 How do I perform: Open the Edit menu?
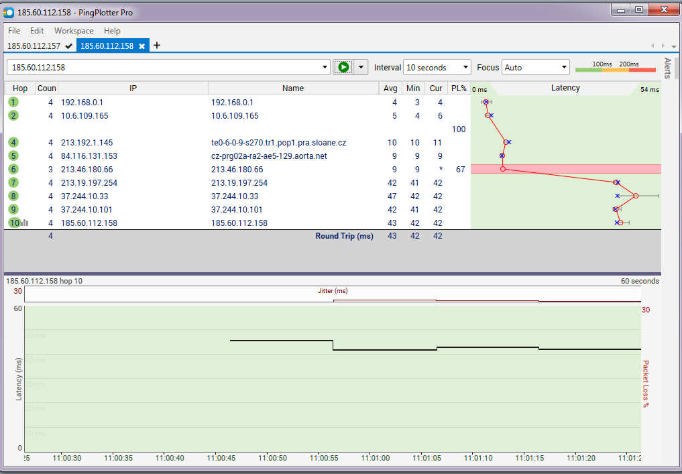point(37,31)
